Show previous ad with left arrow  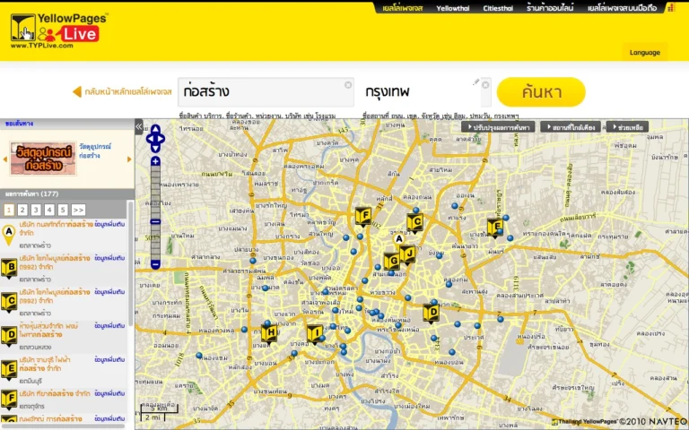tap(4, 159)
